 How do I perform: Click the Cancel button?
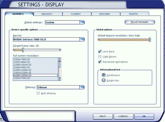point(123,116)
